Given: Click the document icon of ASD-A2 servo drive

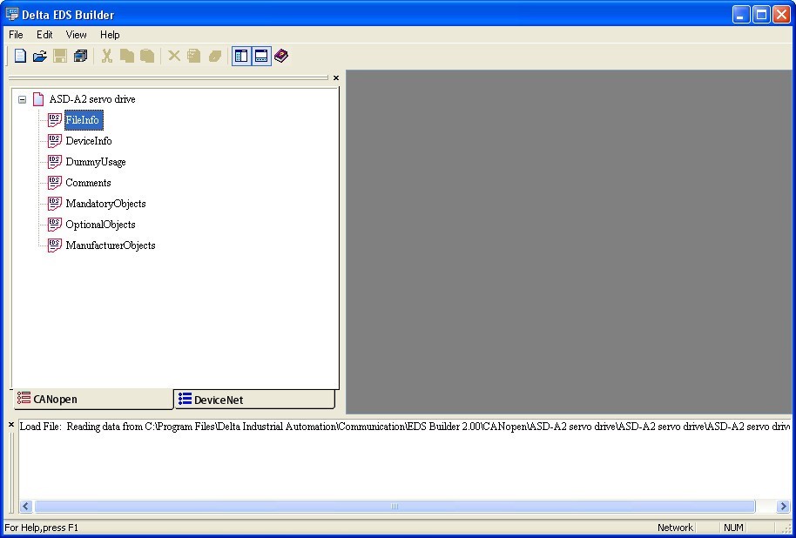Looking at the screenshot, I should (38, 99).
